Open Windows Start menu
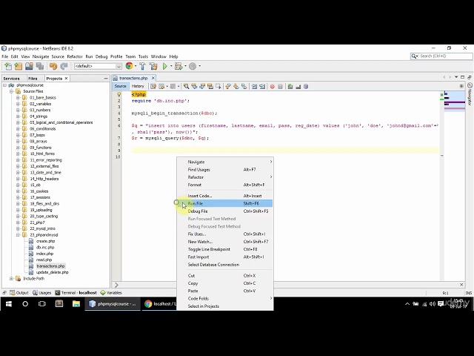Viewport: 474px width, 356px height. pos(8,303)
